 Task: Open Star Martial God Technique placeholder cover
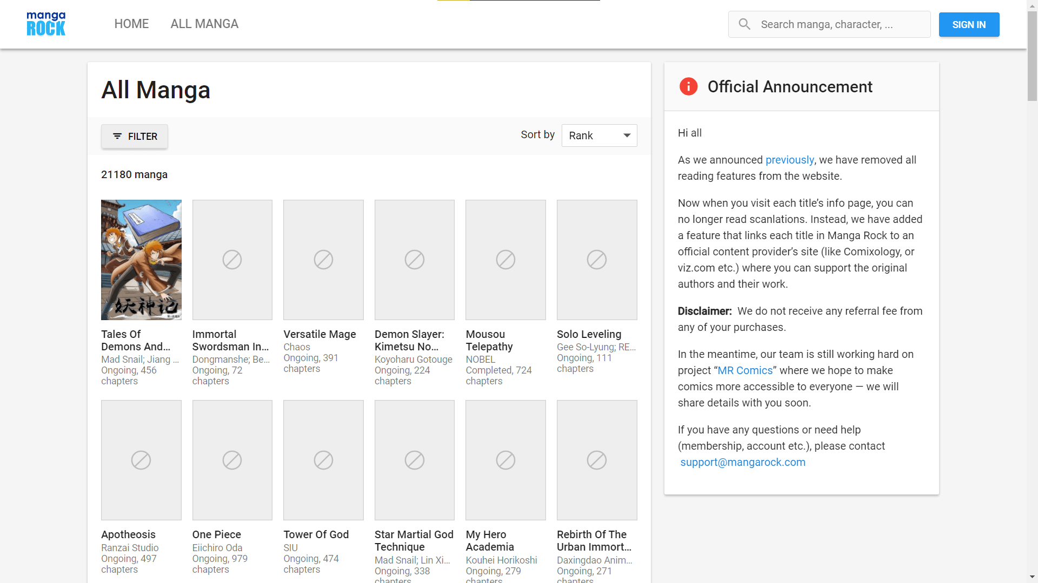[415, 460]
